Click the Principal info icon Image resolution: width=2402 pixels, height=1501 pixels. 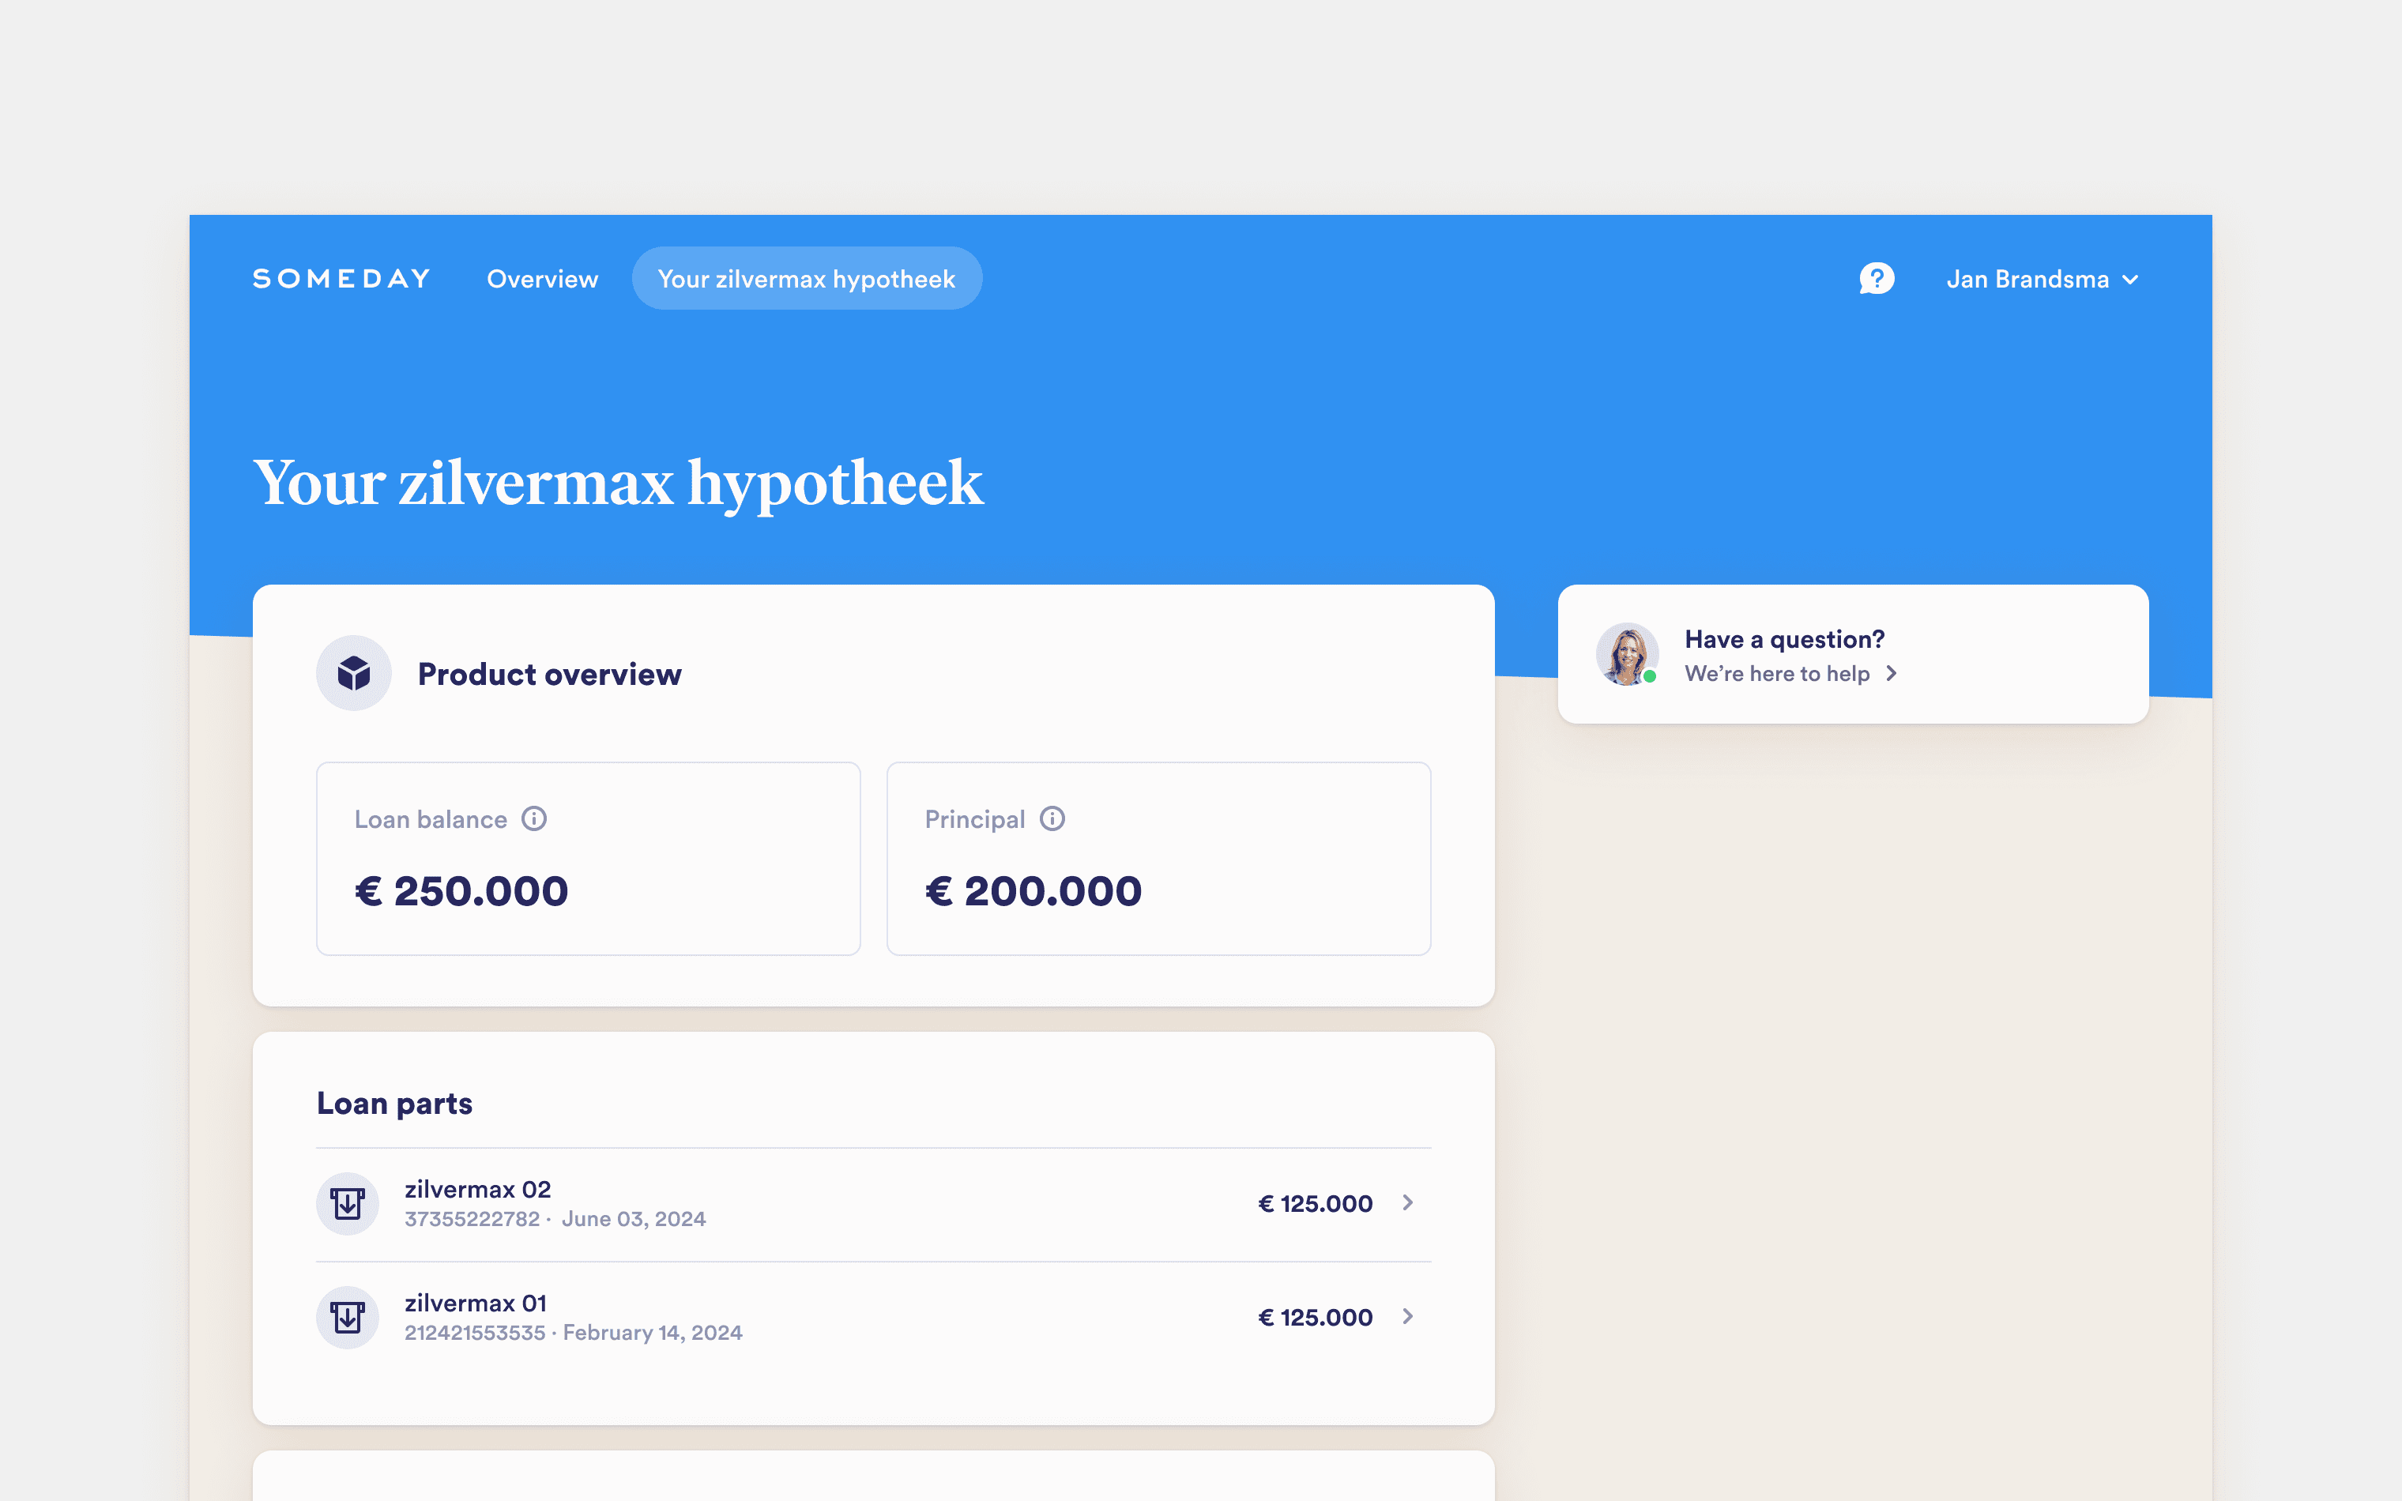point(1052,819)
